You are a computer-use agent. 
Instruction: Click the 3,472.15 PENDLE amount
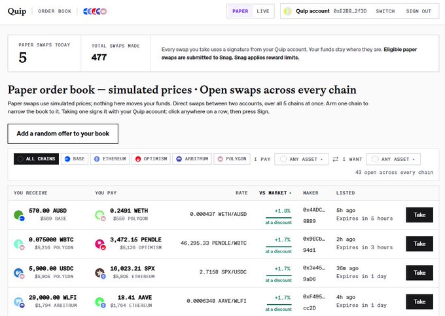coord(135,239)
